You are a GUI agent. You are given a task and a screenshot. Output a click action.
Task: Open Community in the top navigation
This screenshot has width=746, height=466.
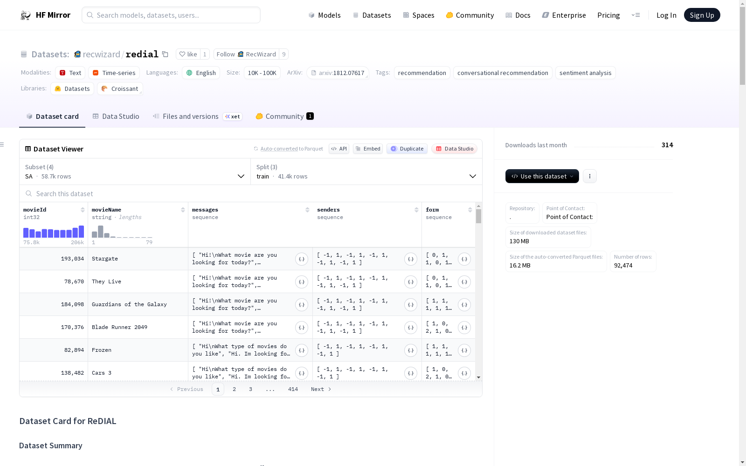(470, 15)
